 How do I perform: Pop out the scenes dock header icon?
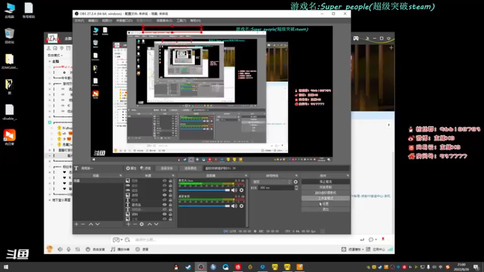[x=120, y=176]
